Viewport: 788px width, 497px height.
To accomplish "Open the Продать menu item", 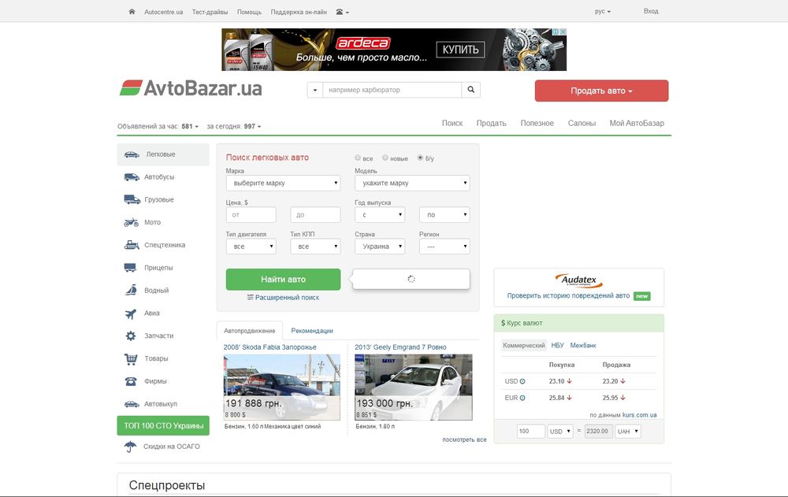I will click(492, 123).
